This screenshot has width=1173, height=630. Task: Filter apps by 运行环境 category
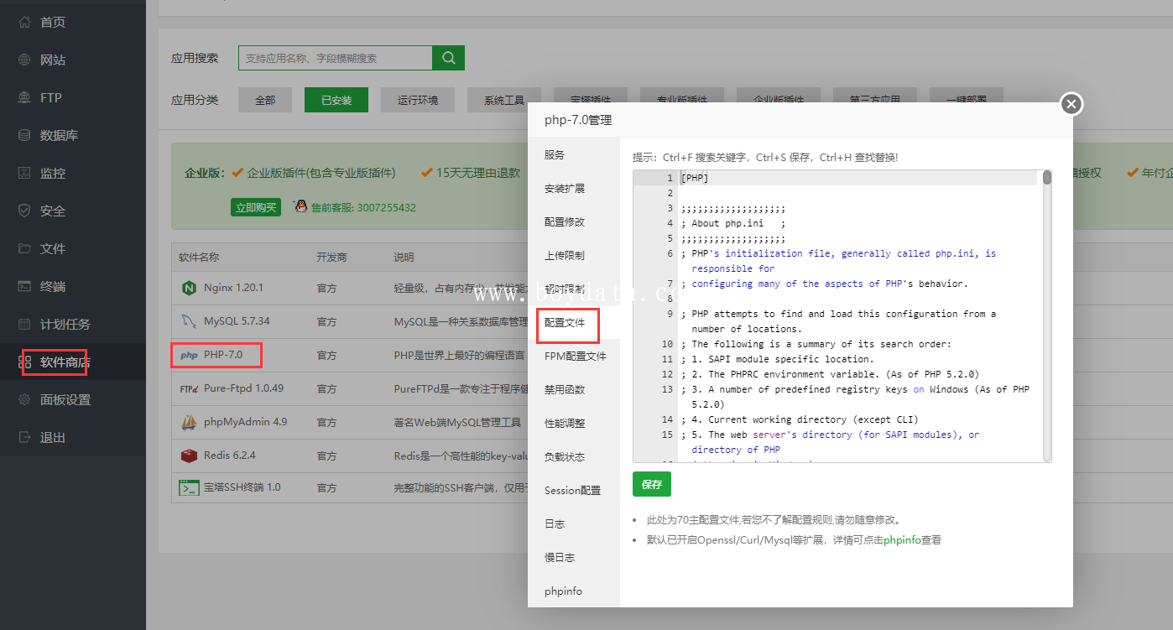pos(417,100)
